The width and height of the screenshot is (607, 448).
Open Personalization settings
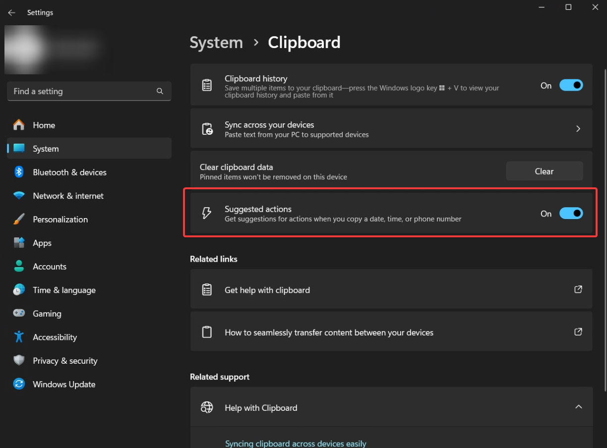tap(89, 219)
